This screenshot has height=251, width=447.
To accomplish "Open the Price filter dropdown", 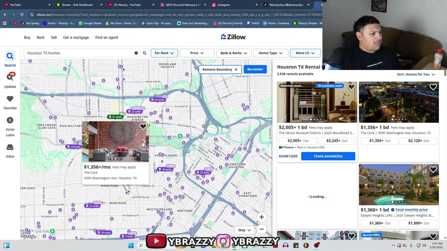I will (x=197, y=53).
